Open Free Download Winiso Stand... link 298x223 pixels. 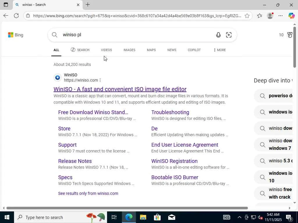point(93,112)
